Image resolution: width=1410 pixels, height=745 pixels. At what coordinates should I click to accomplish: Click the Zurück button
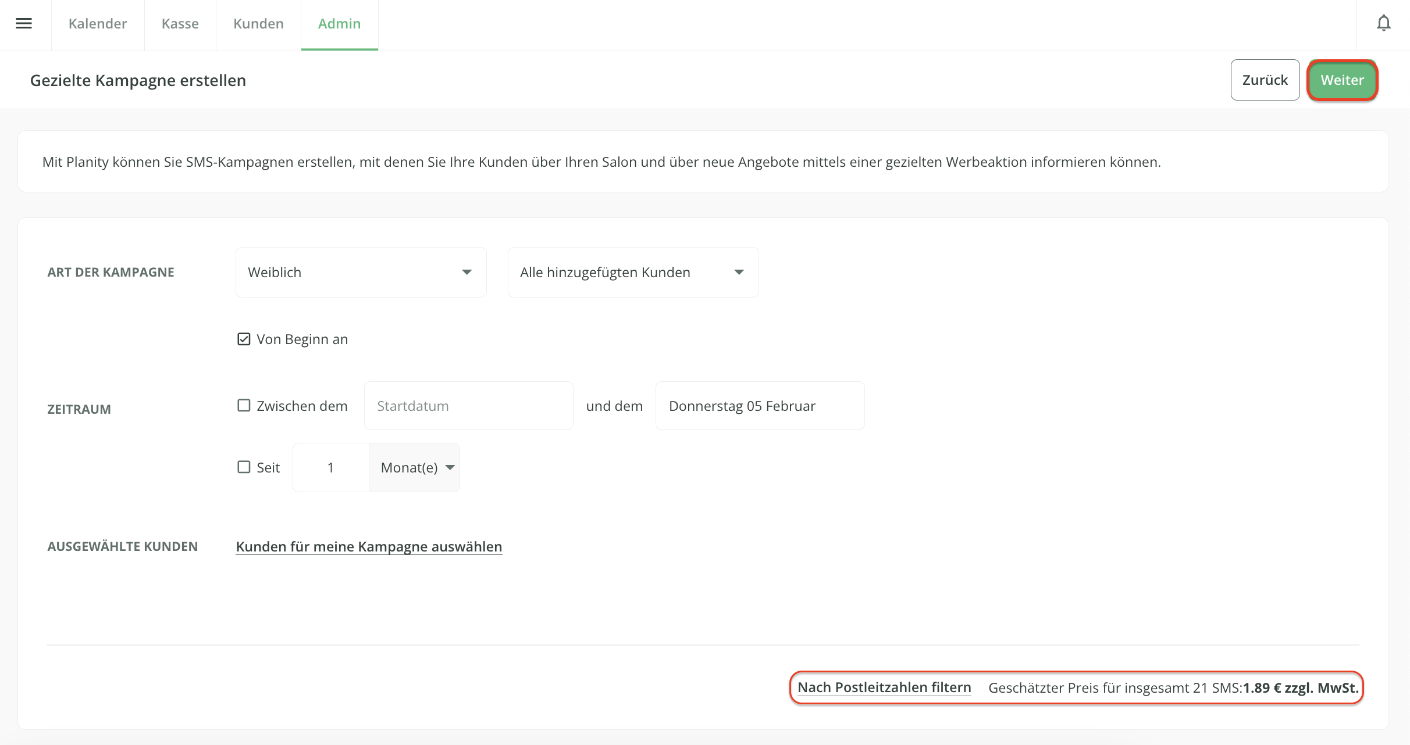click(x=1265, y=80)
